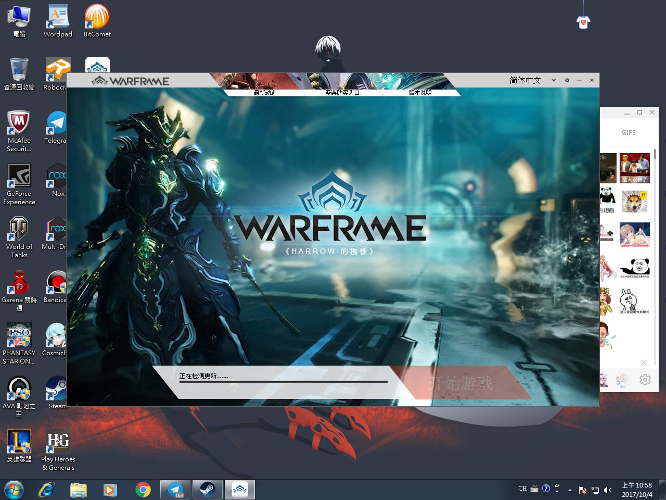Select the GIFS tab in sticker panel
Viewport: 666px width, 500px height.
(629, 133)
